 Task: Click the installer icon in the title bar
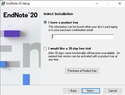[3, 3]
